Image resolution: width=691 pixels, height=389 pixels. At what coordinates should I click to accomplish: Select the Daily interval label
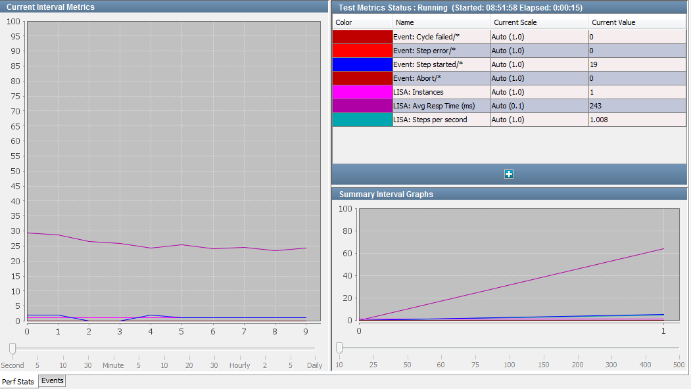pos(314,365)
